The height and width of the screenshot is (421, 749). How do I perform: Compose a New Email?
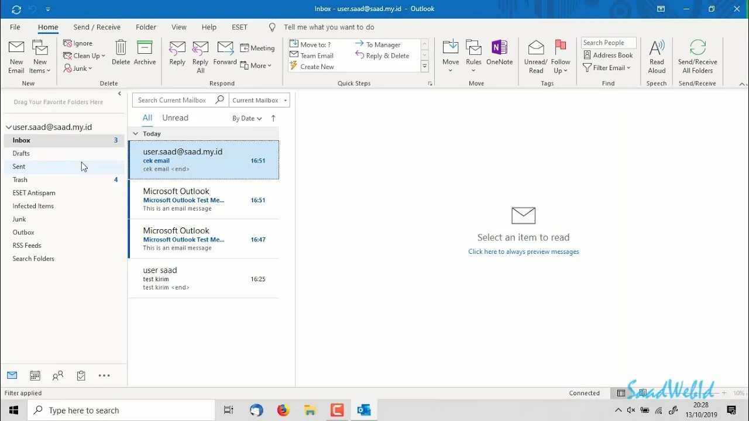pyautogui.click(x=16, y=57)
